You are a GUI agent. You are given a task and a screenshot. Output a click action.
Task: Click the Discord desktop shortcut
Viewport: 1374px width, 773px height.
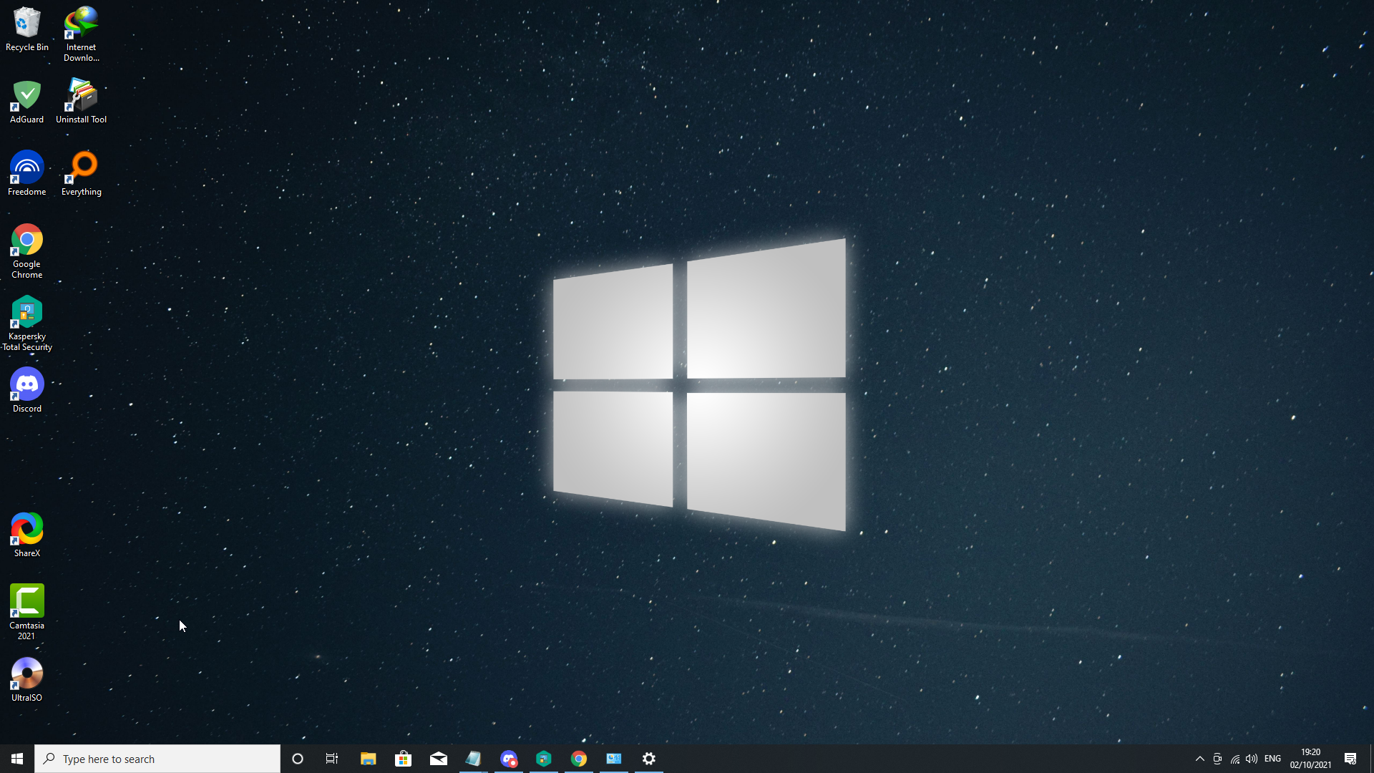[26, 390]
